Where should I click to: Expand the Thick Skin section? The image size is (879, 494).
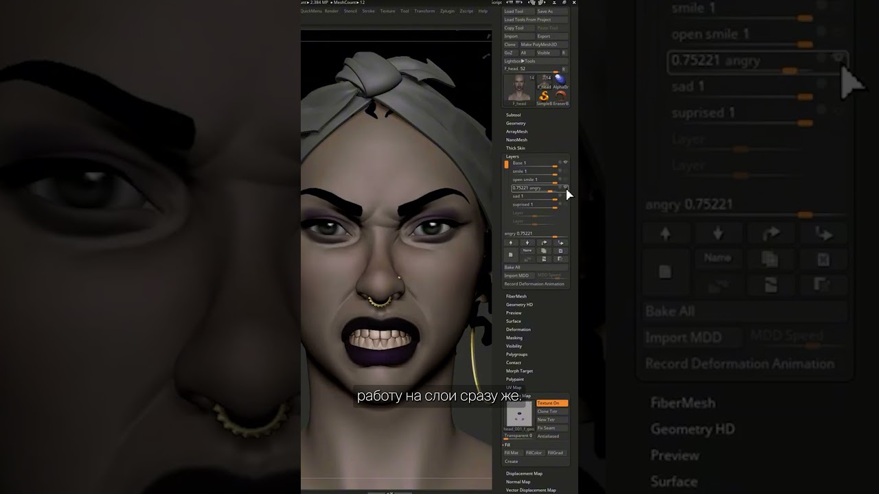point(516,148)
